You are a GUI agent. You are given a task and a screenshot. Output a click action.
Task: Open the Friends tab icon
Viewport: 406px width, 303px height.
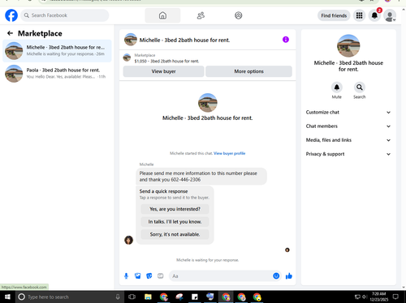click(201, 15)
